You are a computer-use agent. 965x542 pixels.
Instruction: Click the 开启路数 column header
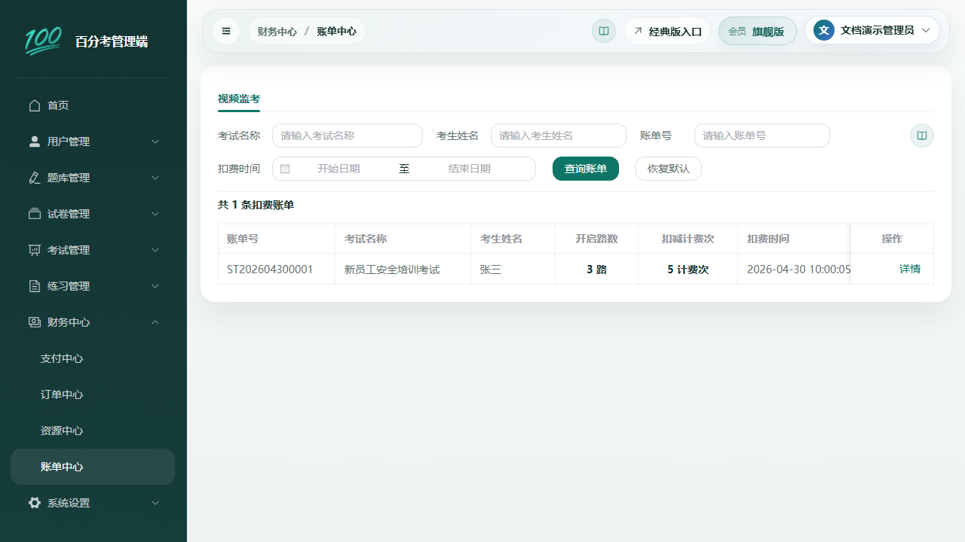point(597,239)
